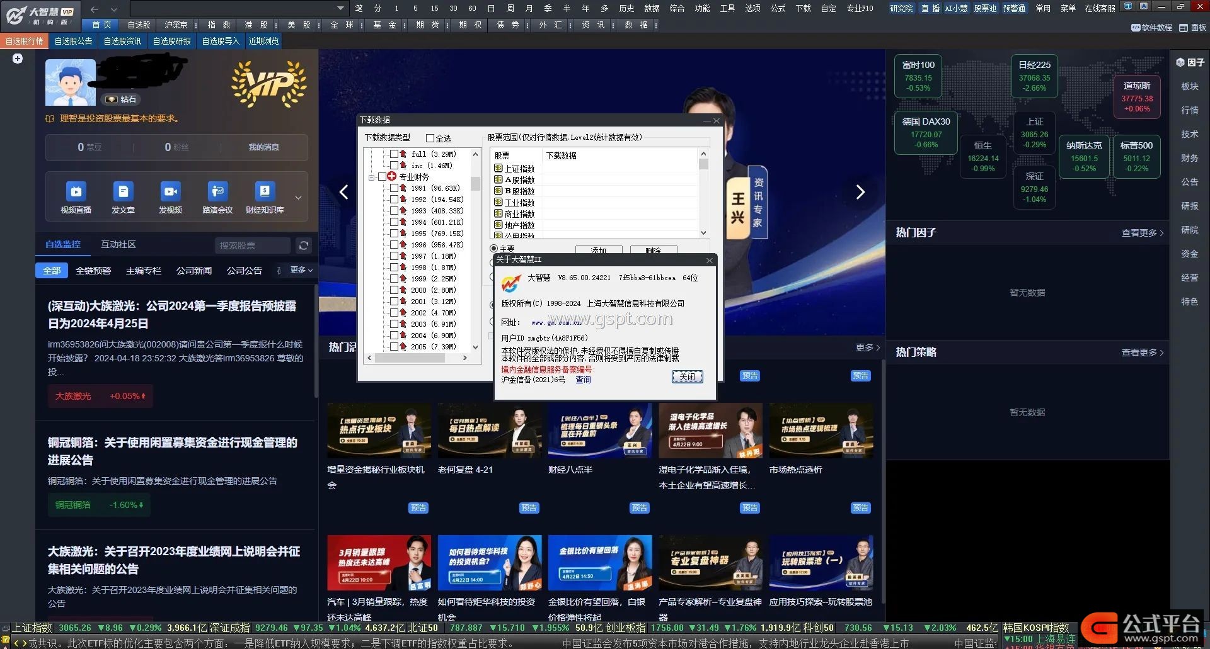Go to previous banner slide arrow
Screen dimensions: 1210x649
pos(343,192)
